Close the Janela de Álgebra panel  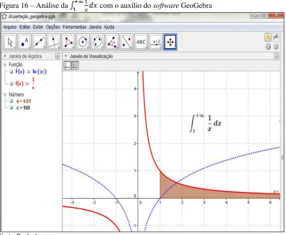tap(57, 56)
